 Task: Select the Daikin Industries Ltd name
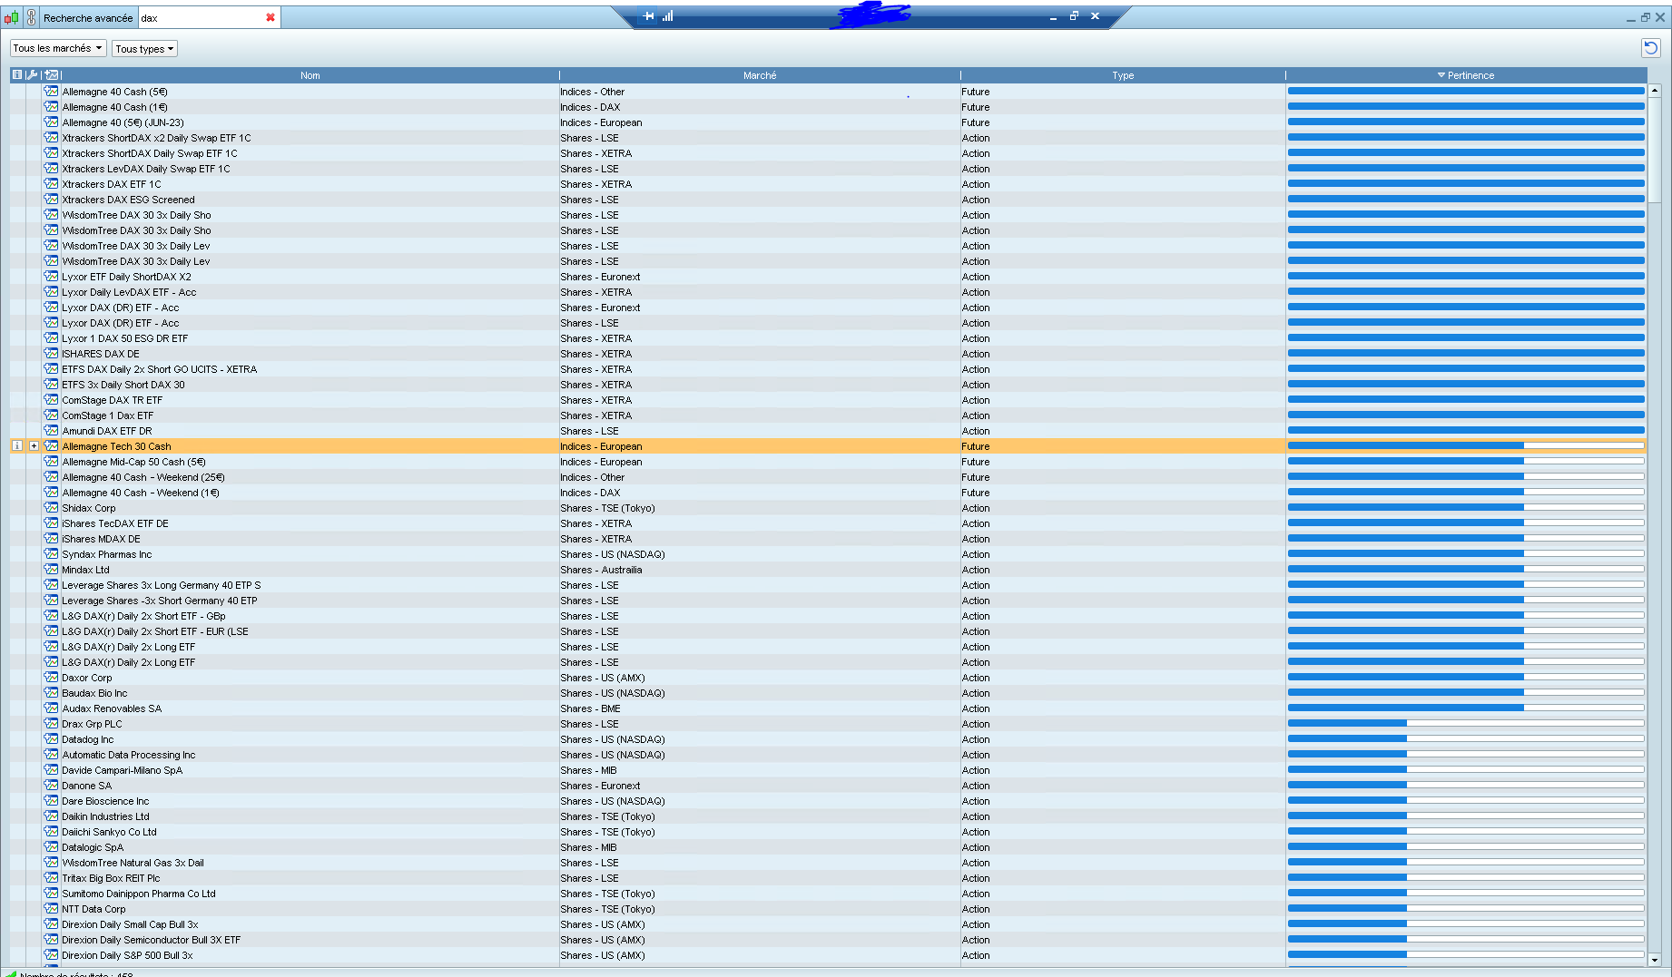(x=105, y=816)
